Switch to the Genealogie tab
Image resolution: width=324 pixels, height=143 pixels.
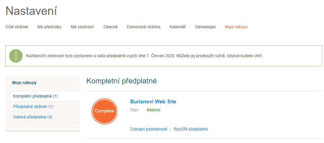pos(205,27)
